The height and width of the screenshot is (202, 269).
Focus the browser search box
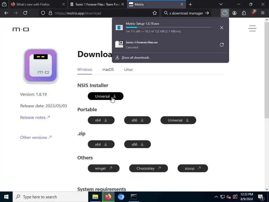tap(186, 13)
